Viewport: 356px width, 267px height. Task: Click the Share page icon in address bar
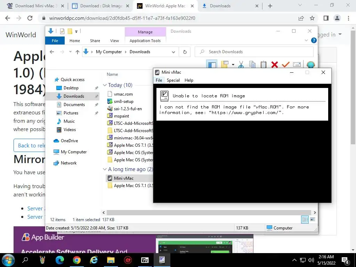[301, 18]
